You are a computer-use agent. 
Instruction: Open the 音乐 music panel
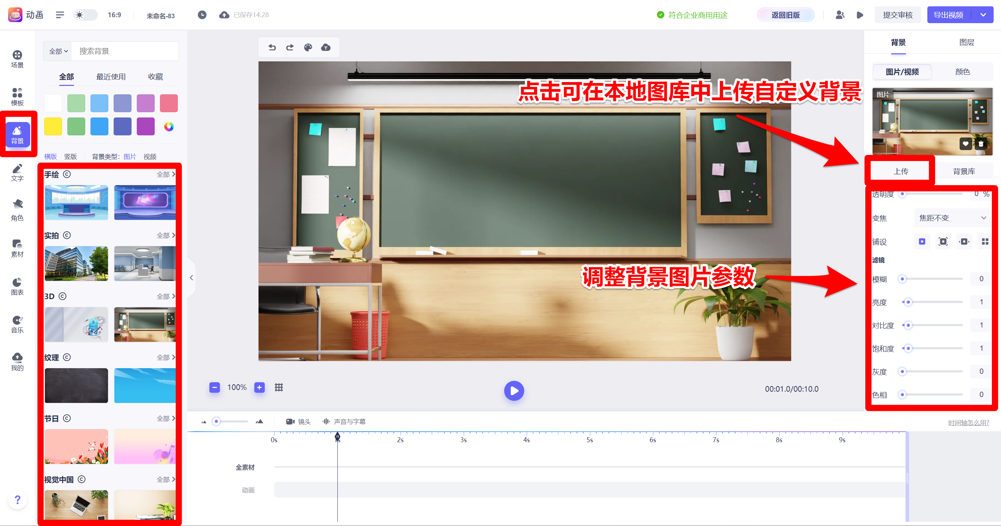[x=17, y=324]
